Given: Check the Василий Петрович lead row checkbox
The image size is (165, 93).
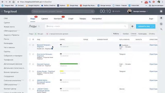Looking at the screenshot, I should [30, 45].
